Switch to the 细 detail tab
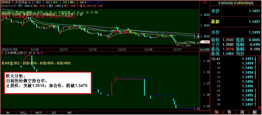Screen dimensions: 262x115 216,112
